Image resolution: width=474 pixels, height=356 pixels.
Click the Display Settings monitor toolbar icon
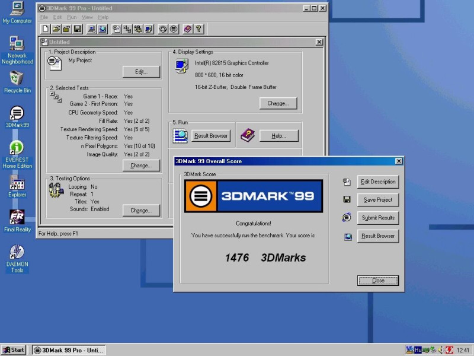[149, 29]
